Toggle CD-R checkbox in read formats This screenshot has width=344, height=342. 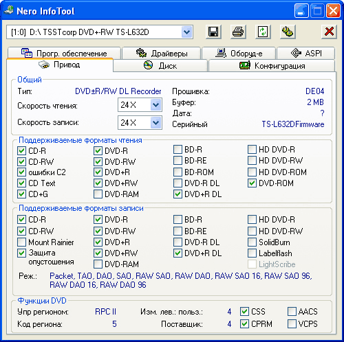pos(21,151)
